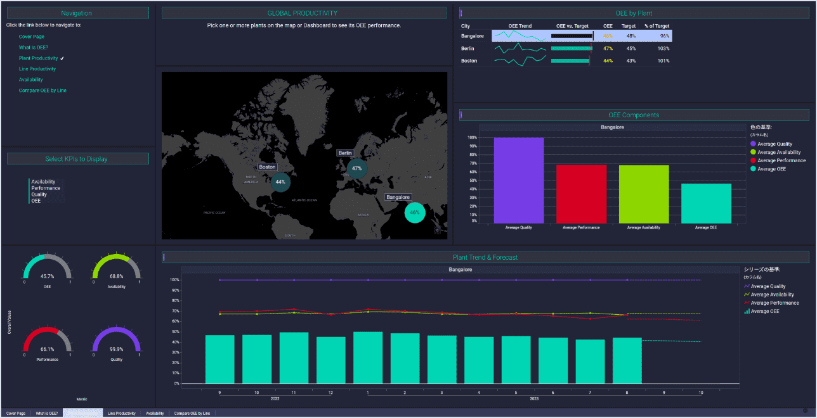Click the Average OEE bar icon in trend legend
817x418 pixels.
click(x=747, y=311)
